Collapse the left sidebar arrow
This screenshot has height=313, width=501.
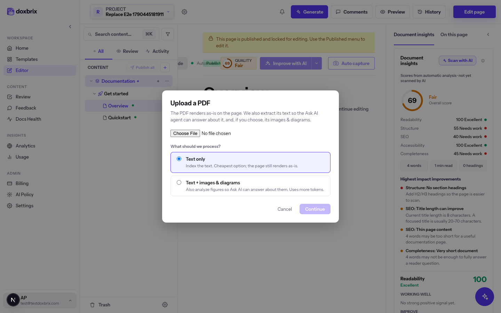coord(70,27)
